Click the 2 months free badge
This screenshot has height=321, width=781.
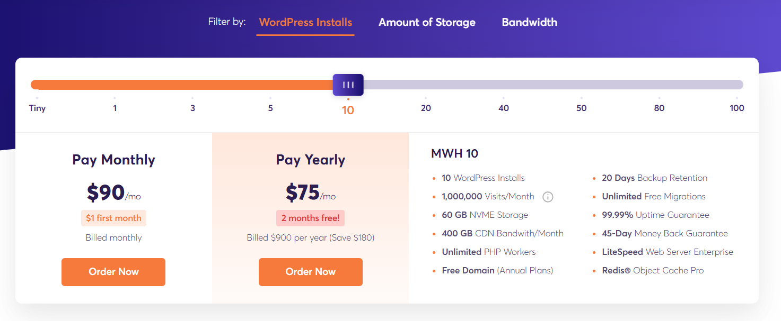click(x=311, y=218)
